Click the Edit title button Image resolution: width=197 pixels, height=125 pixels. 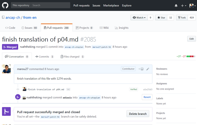point(191,39)
